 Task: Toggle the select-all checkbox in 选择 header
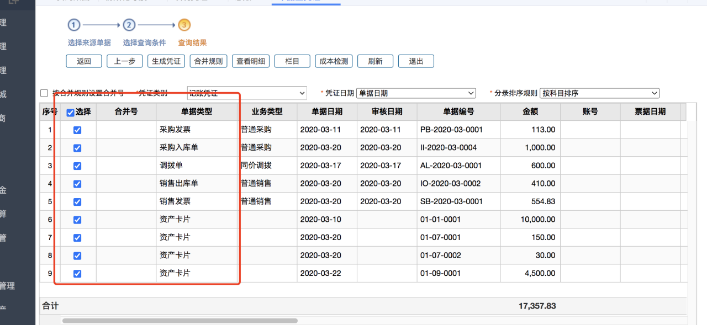tap(70, 113)
